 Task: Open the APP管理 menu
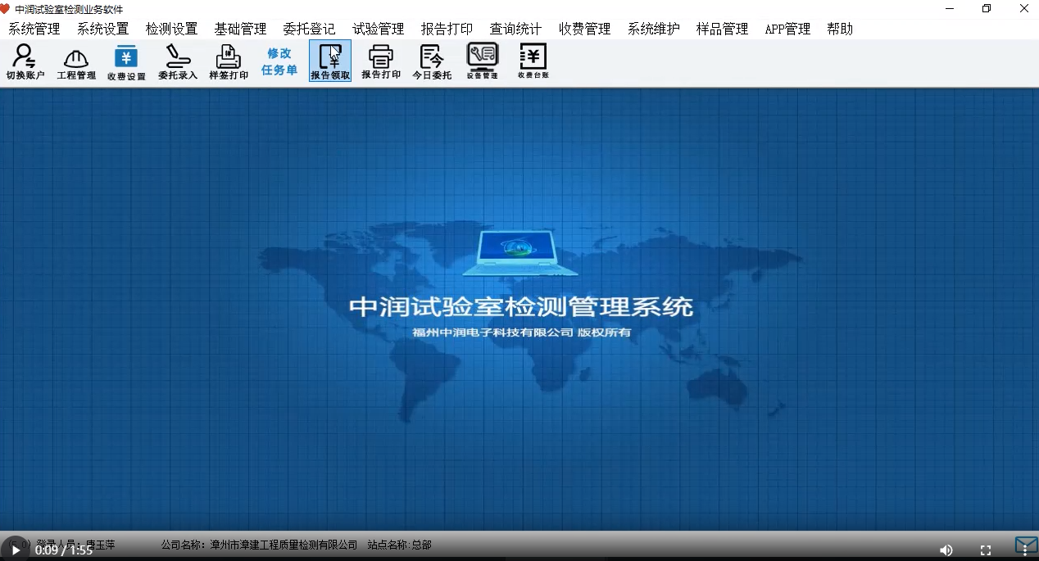[787, 29]
